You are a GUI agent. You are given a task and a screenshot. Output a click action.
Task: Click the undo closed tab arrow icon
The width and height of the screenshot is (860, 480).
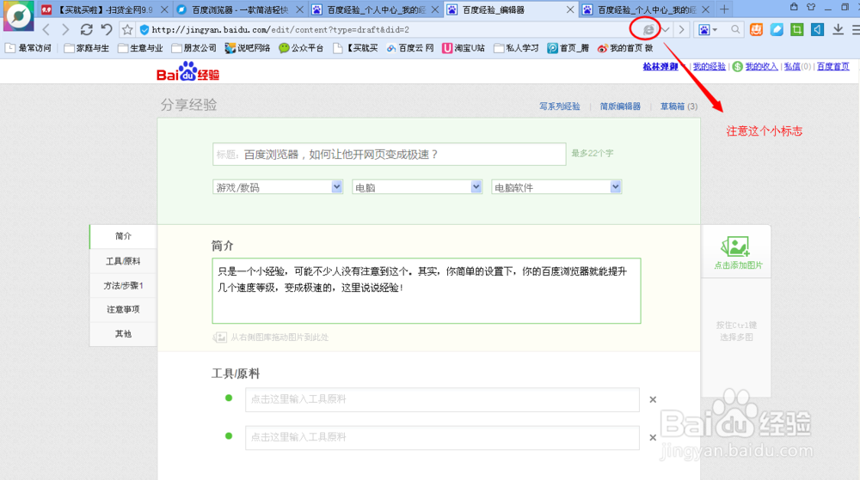pos(107,29)
